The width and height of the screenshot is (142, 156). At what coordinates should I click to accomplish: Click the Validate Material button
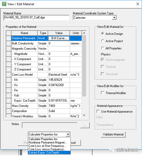[x=113, y=134]
